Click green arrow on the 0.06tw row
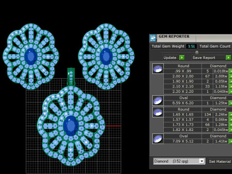The height and width of the screenshot is (174, 232). [x=231, y=120]
